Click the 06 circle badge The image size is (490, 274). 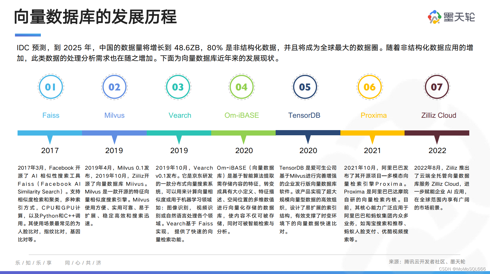tap(369, 87)
